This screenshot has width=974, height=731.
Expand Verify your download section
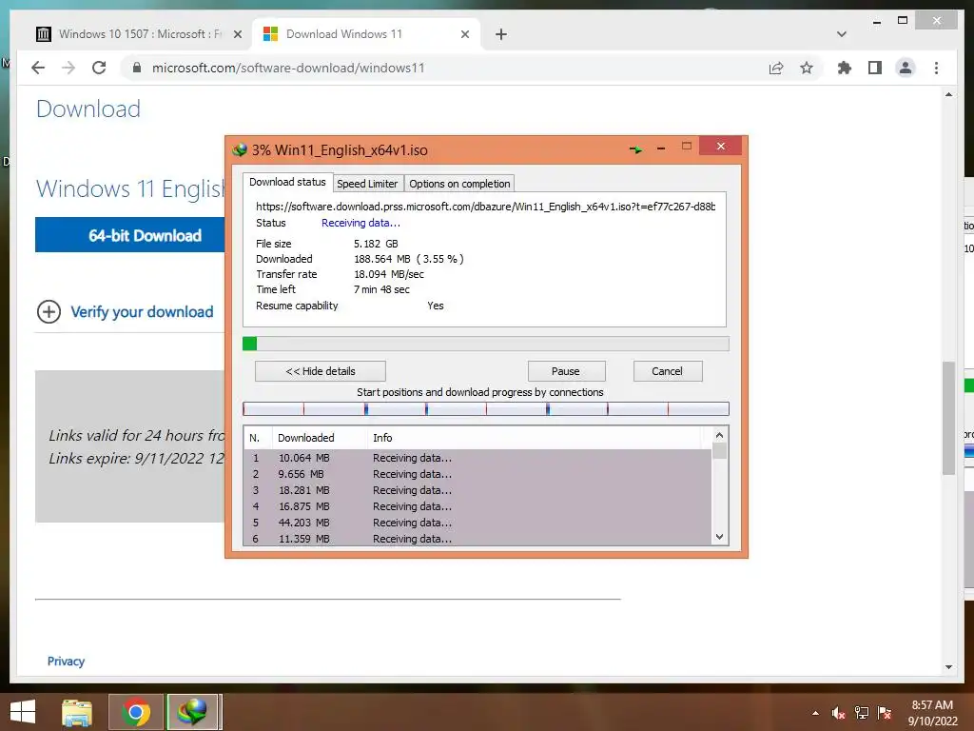click(x=126, y=311)
